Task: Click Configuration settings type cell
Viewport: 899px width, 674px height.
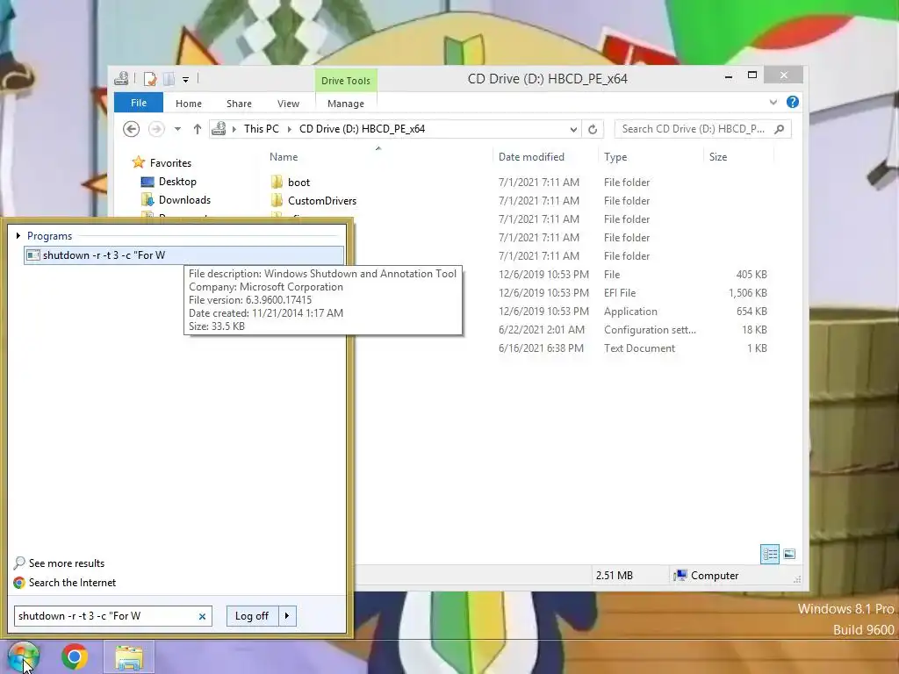Action: [x=650, y=330]
